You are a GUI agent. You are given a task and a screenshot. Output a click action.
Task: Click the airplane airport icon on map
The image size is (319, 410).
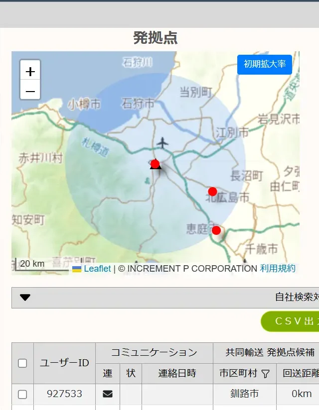pos(162,143)
